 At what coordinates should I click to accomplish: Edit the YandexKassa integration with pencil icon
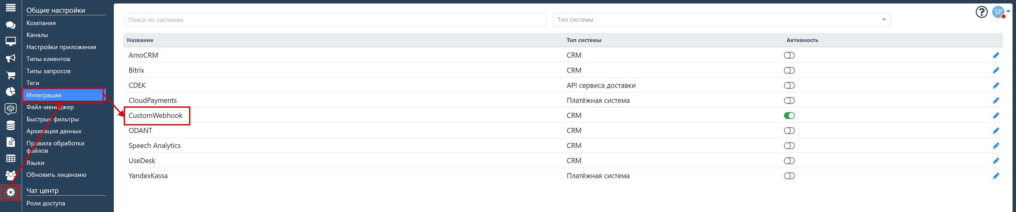point(996,176)
